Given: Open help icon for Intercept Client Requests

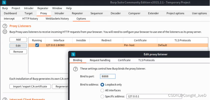Looking at the screenshot, I should click(x=5, y=99).
